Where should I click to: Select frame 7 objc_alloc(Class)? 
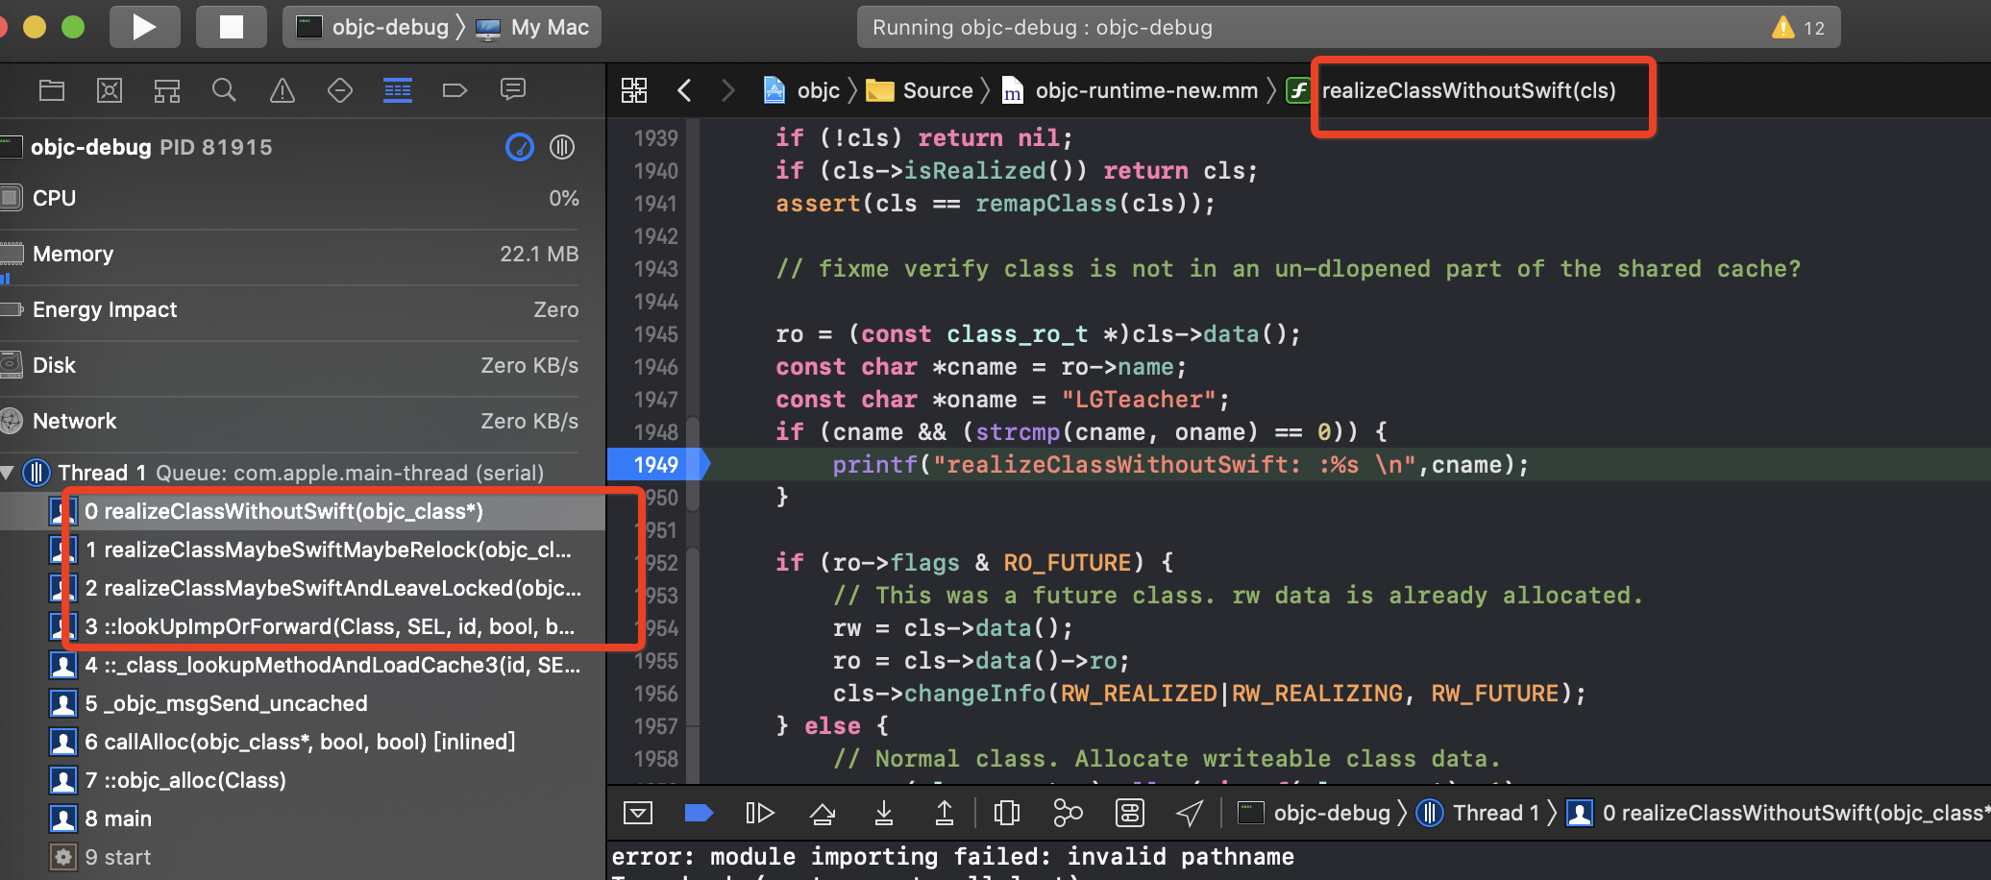[x=303, y=780]
